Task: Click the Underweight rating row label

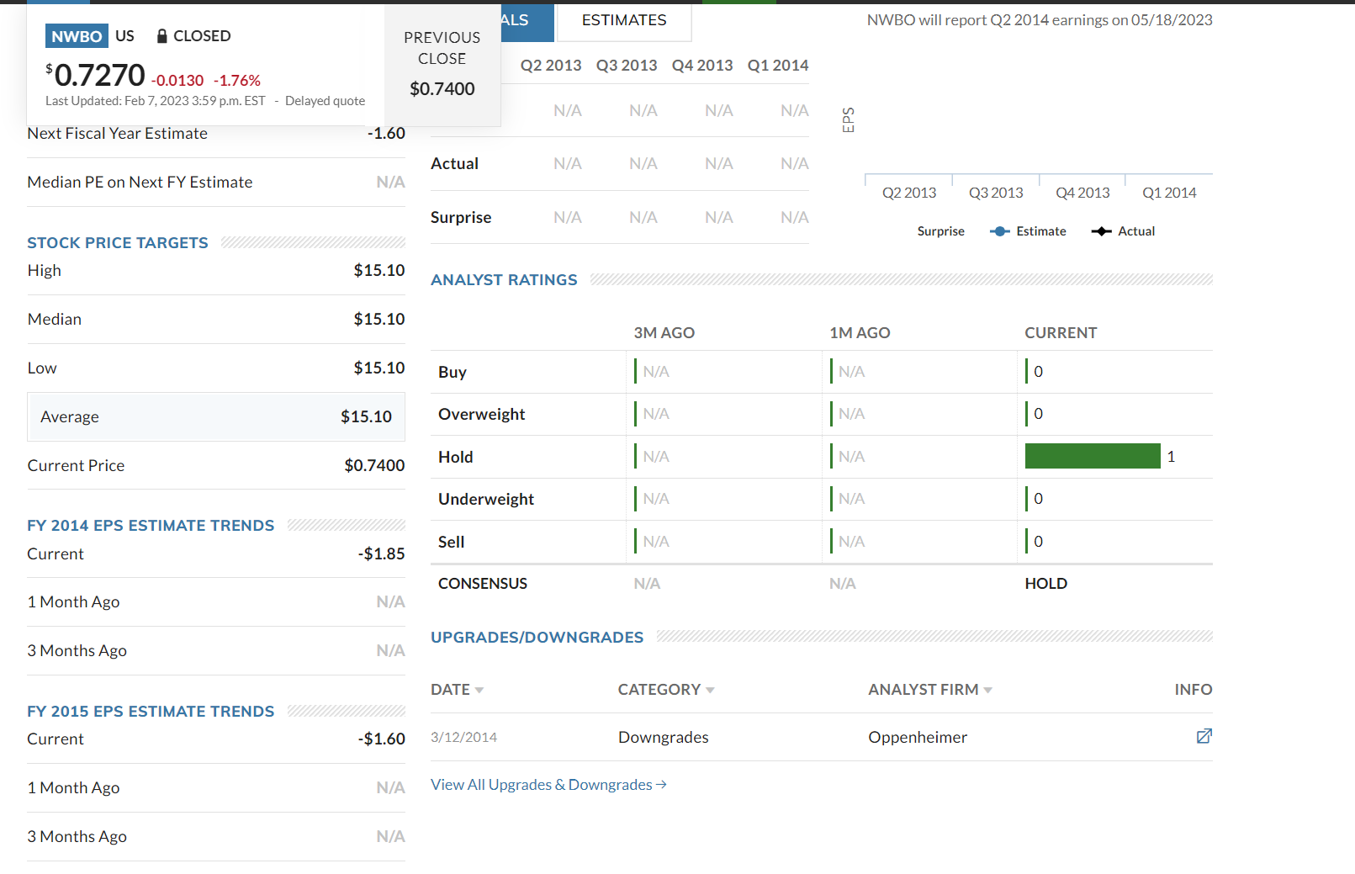Action: click(486, 500)
